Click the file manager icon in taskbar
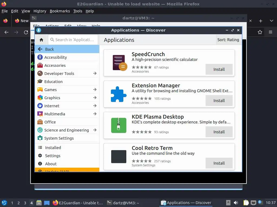 click(39, 203)
